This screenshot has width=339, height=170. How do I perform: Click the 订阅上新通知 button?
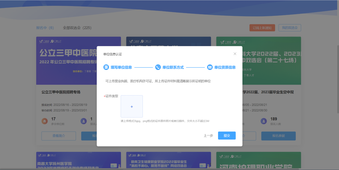pyautogui.click(x=262, y=28)
